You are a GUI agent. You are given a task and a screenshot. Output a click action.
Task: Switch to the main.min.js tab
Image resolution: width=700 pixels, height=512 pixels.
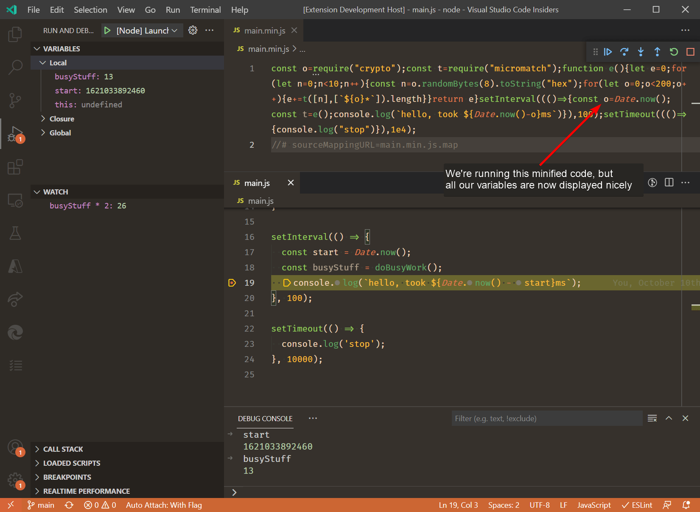(x=264, y=30)
